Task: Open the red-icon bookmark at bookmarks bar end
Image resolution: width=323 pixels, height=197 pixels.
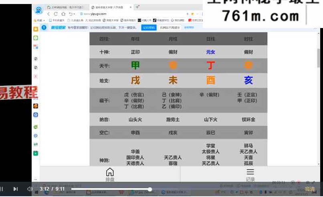Action: point(195,20)
